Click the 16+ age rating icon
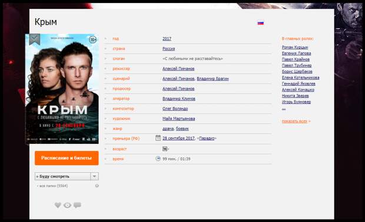 pyautogui.click(x=165, y=149)
